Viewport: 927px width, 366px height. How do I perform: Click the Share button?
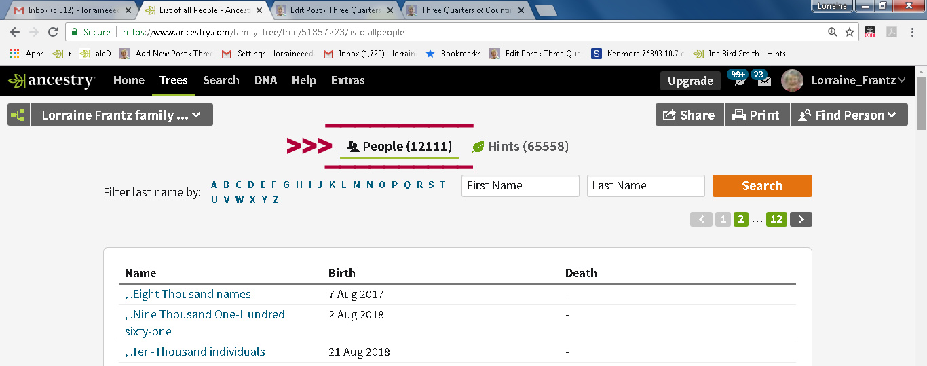(689, 115)
